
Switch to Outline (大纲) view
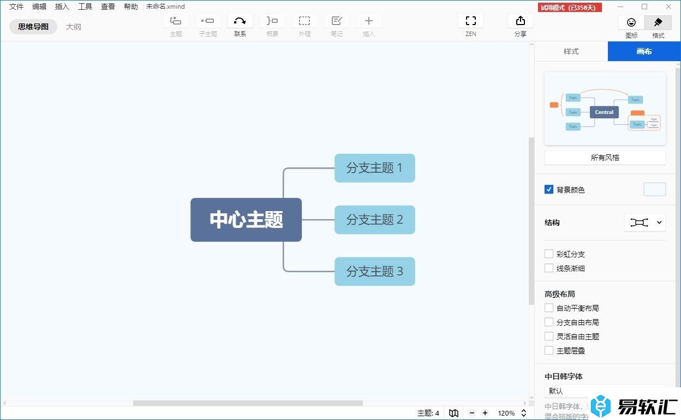point(74,26)
